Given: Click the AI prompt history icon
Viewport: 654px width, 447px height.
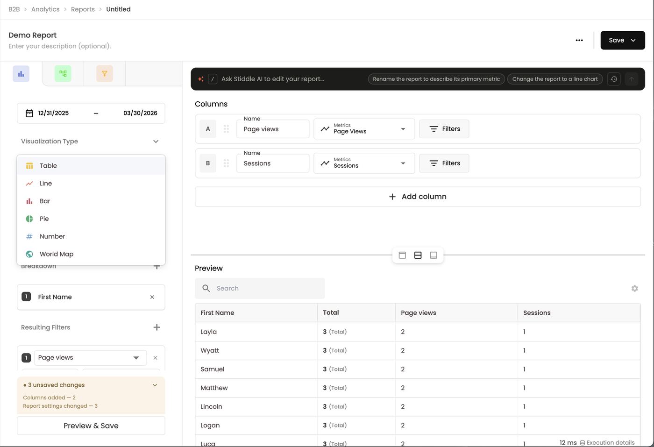Looking at the screenshot, I should point(614,79).
